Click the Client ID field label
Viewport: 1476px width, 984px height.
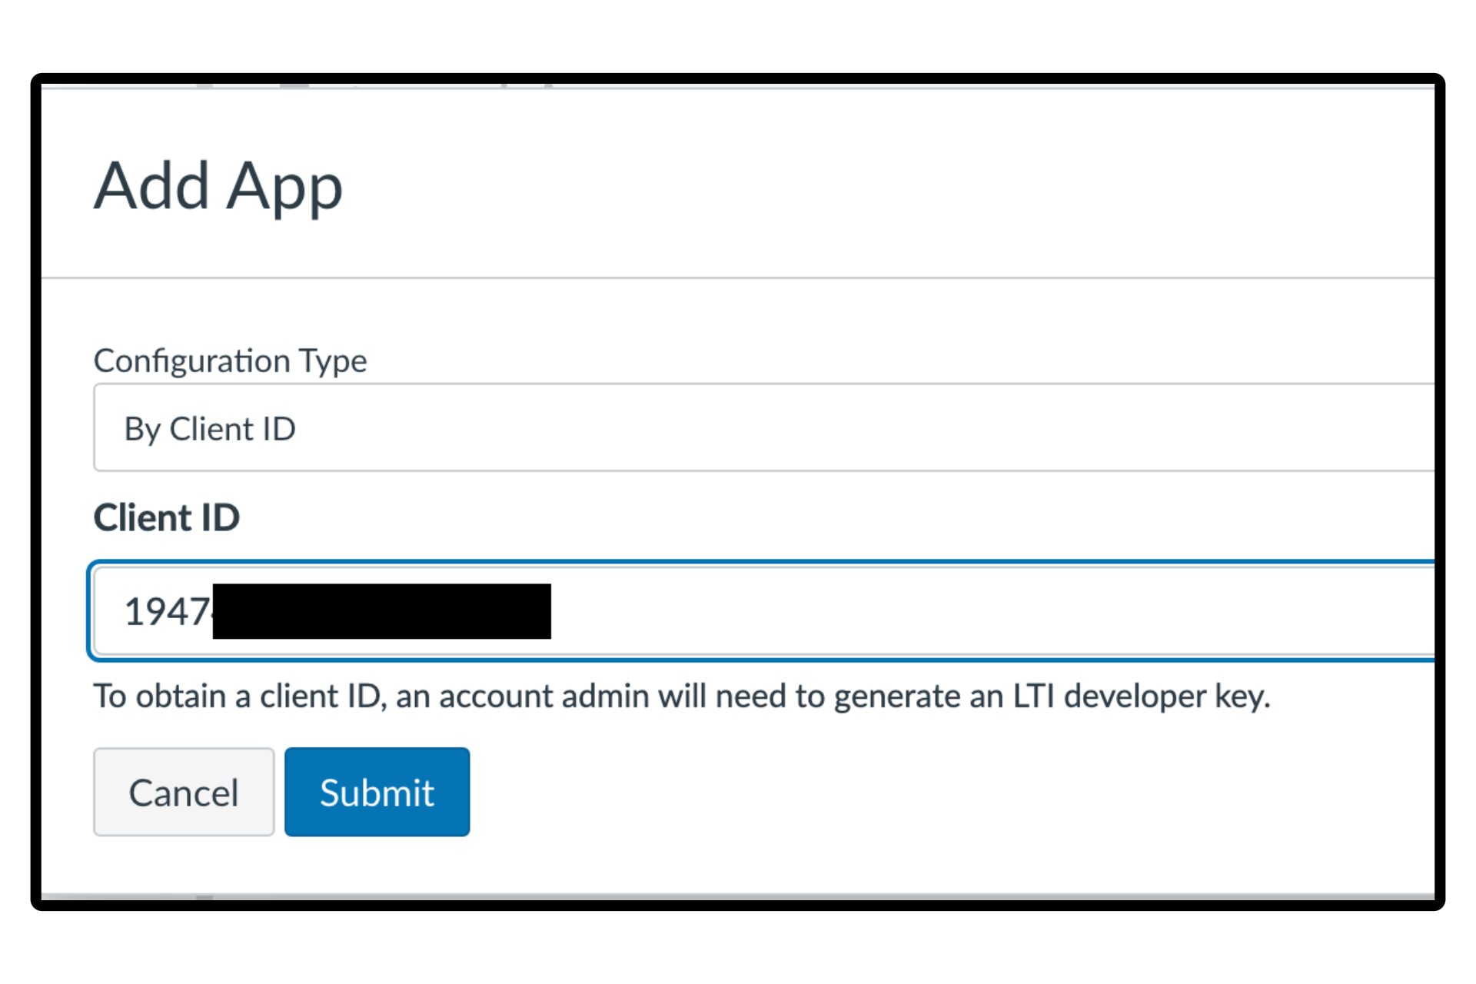tap(166, 517)
